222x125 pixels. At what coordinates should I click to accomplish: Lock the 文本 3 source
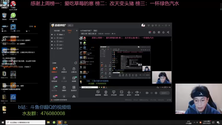tap(55, 38)
